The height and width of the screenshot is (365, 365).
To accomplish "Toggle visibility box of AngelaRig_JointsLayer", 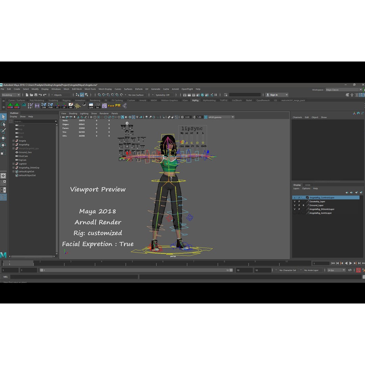I will tap(294, 213).
